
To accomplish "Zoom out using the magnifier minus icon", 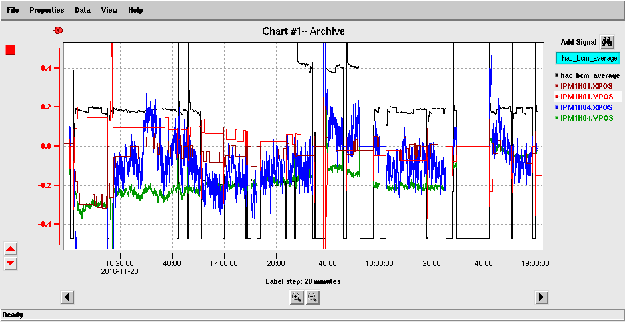I will click(x=312, y=297).
